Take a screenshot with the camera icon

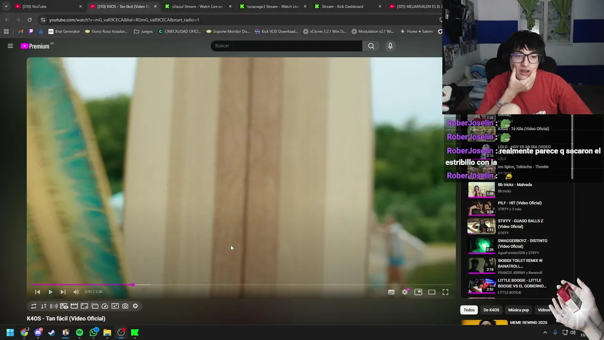(x=125, y=306)
